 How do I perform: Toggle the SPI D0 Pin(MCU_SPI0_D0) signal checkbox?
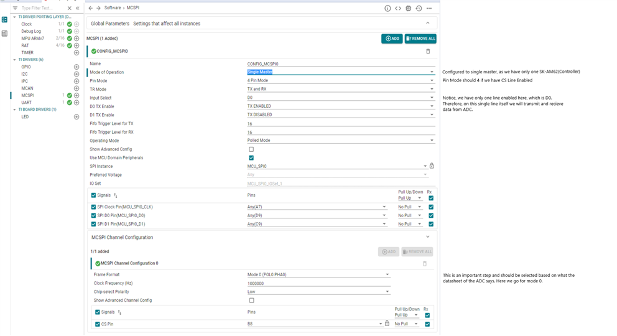(x=93, y=216)
